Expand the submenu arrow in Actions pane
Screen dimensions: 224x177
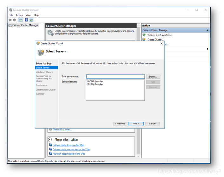[x=208, y=49]
